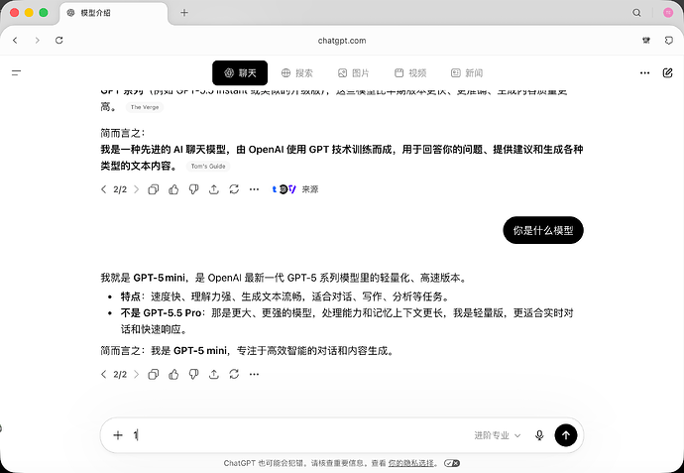Show next version of first response
The width and height of the screenshot is (684, 473).
click(136, 189)
